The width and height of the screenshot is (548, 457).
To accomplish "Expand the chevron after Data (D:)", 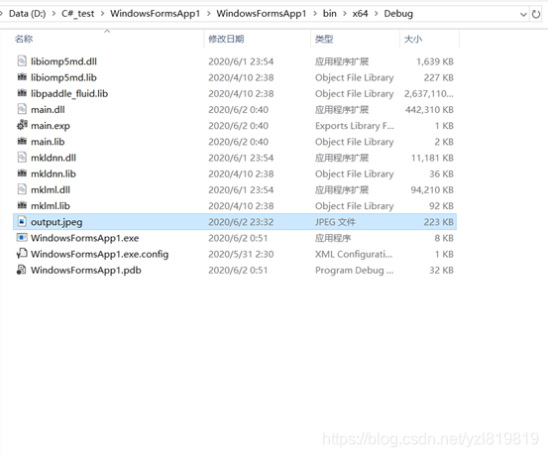I will 54,14.
